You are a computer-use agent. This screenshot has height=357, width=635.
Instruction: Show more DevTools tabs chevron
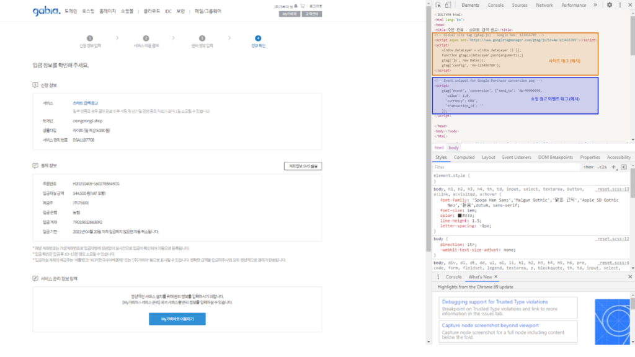click(595, 5)
